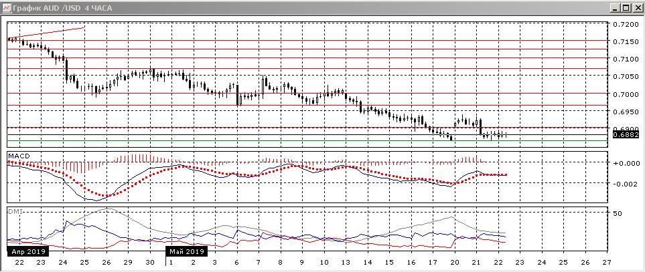Click the date 27 on the time axis
Screen dimensions: 645x272
pyautogui.click(x=607, y=263)
